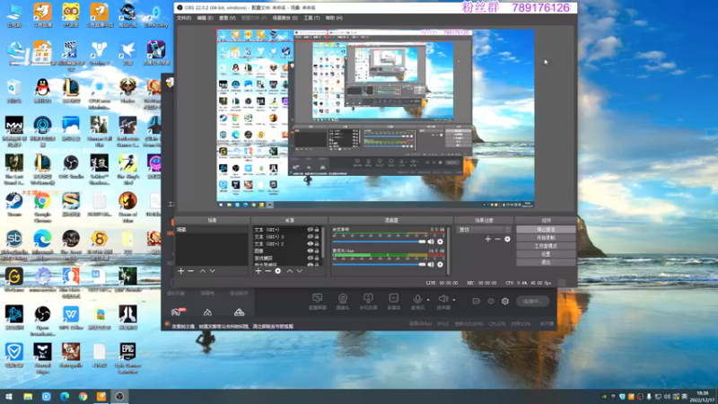
Task: Open the Windows Start menu
Action: [x=9, y=397]
